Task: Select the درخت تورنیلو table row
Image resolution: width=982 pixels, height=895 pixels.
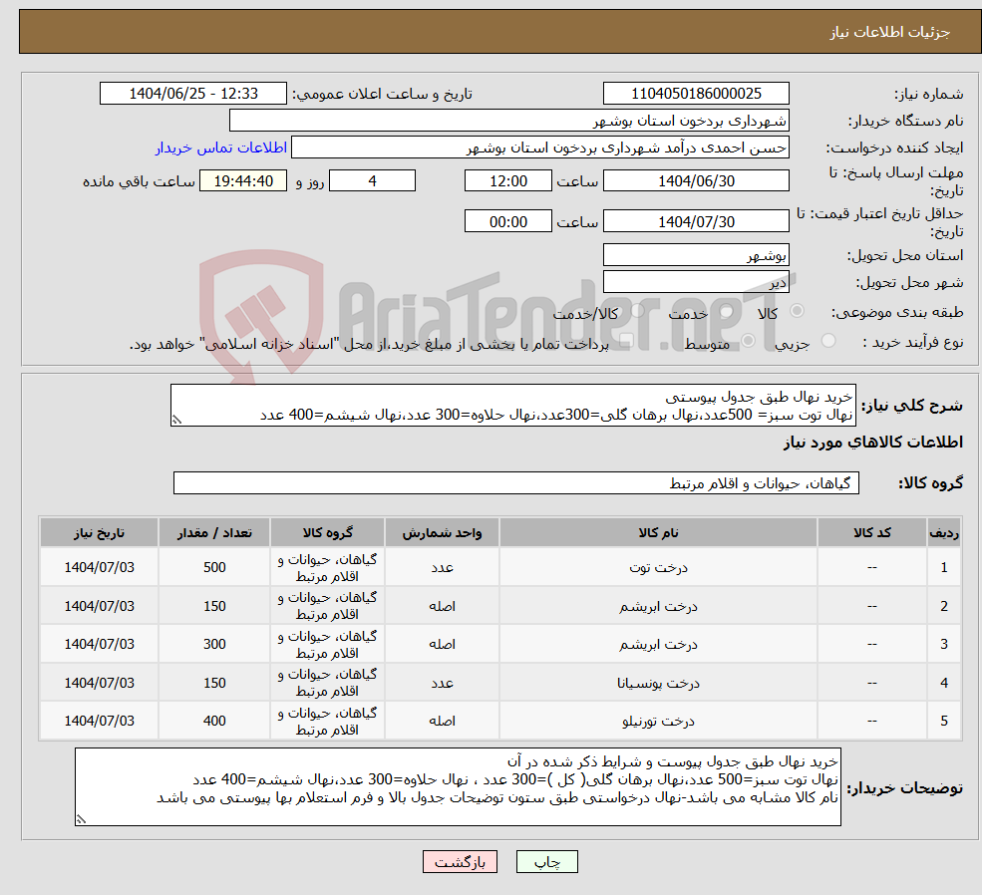Action: (498, 720)
